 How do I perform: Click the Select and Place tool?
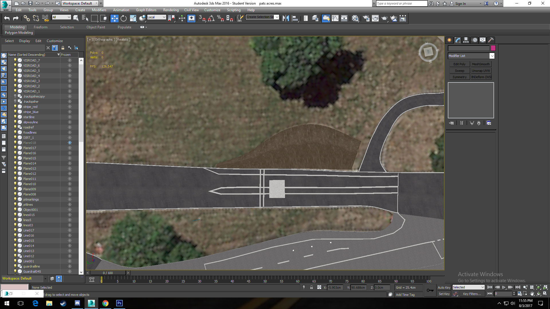point(142,18)
